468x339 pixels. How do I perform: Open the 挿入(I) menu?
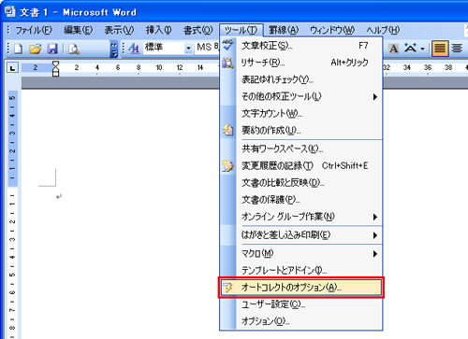click(159, 30)
